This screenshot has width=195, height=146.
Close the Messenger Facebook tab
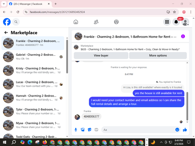click(49, 4)
